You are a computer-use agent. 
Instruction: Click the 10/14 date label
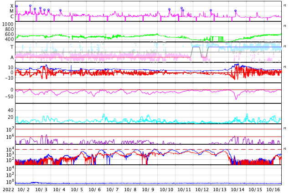(237, 190)
